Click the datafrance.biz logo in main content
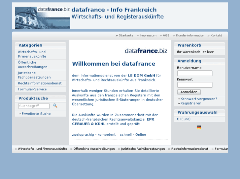 [x=146, y=51]
